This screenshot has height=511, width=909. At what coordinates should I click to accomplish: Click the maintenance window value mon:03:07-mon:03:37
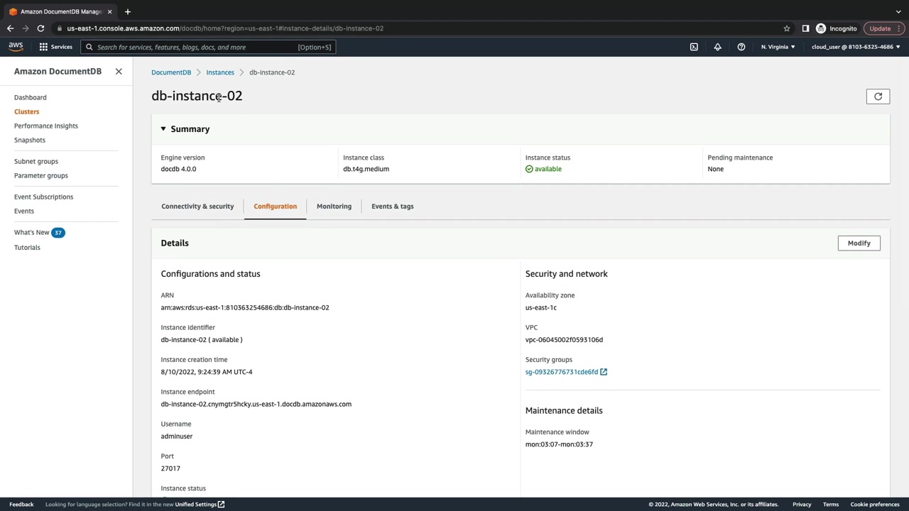559,444
